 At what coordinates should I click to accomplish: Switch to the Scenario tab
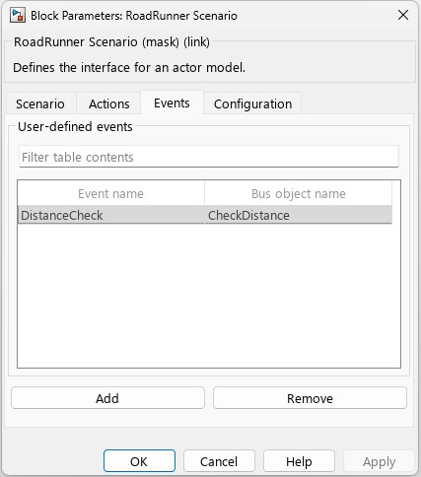40,103
